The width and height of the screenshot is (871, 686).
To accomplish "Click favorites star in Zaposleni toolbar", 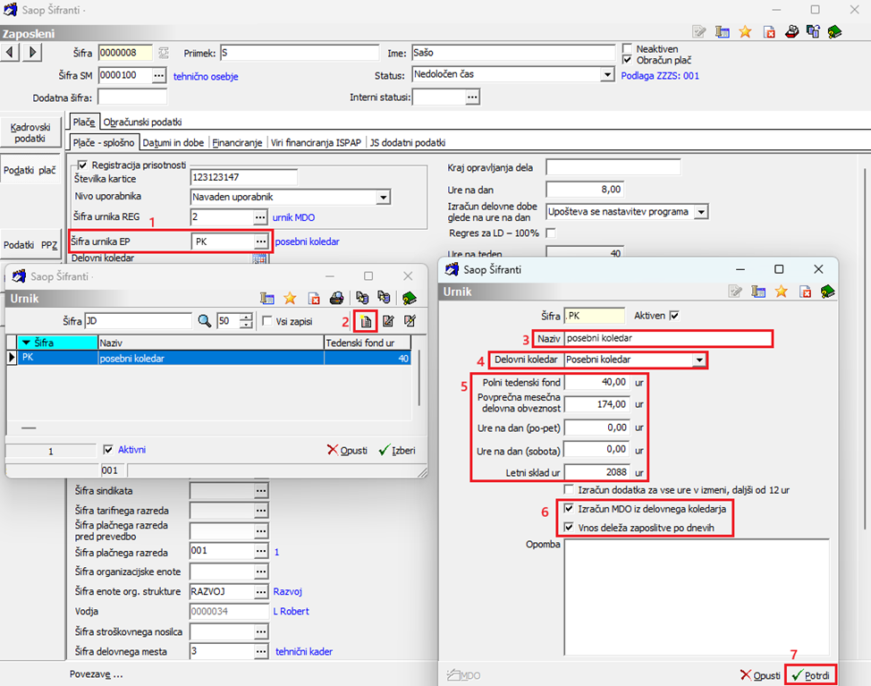I will click(745, 32).
